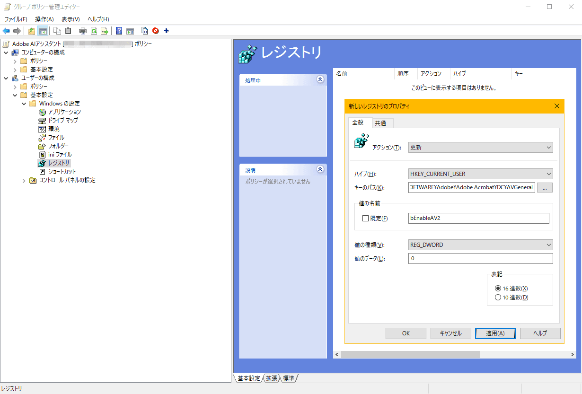Image resolution: width=582 pixels, height=394 pixels.
Task: Open the 表示(V) menu
Action: (x=71, y=19)
